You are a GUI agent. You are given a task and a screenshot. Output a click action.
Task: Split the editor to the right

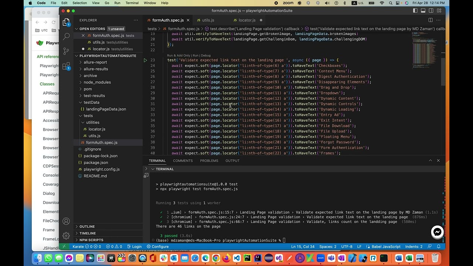point(431,20)
